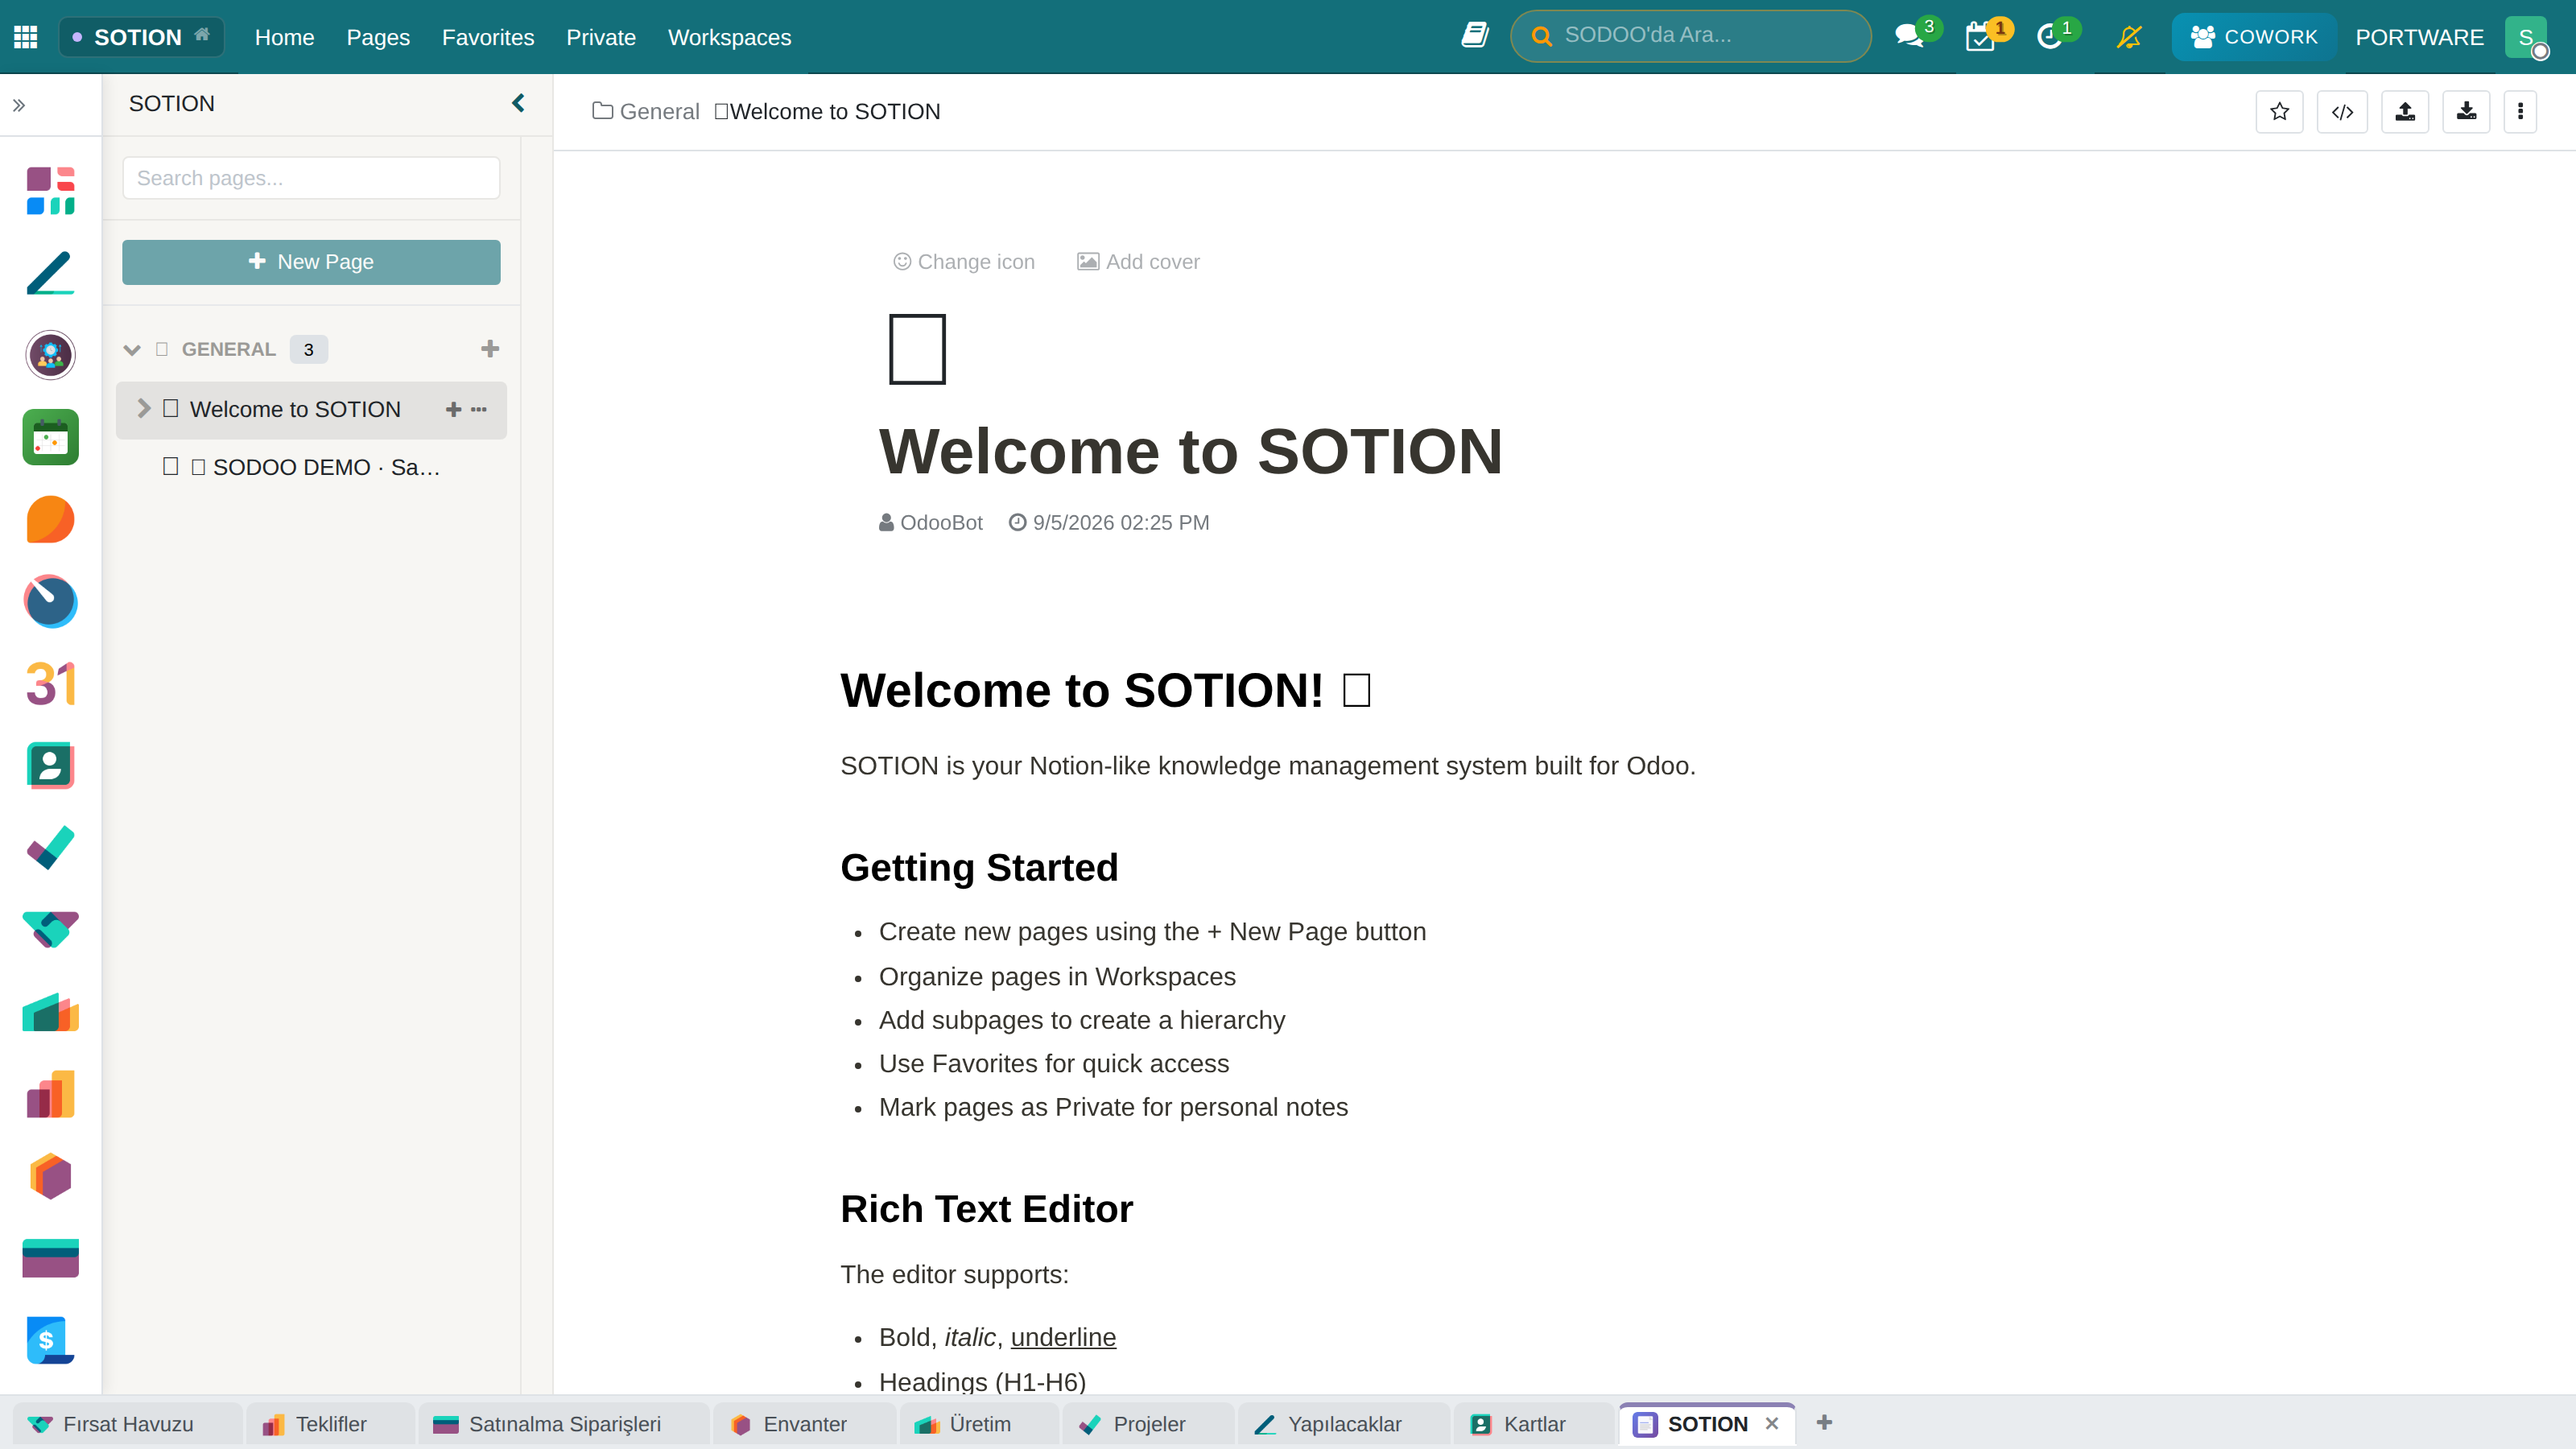Open the calendar activities icon with badge 1
The width and height of the screenshot is (2576, 1449).
[x=1981, y=36]
